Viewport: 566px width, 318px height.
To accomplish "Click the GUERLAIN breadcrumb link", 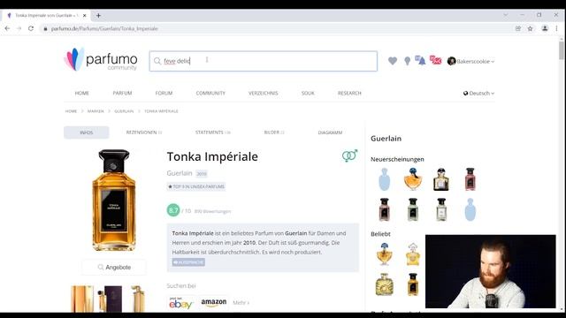I will point(124,111).
